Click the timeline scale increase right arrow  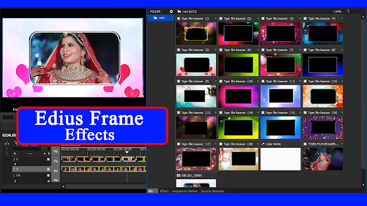pyautogui.click(x=49, y=154)
